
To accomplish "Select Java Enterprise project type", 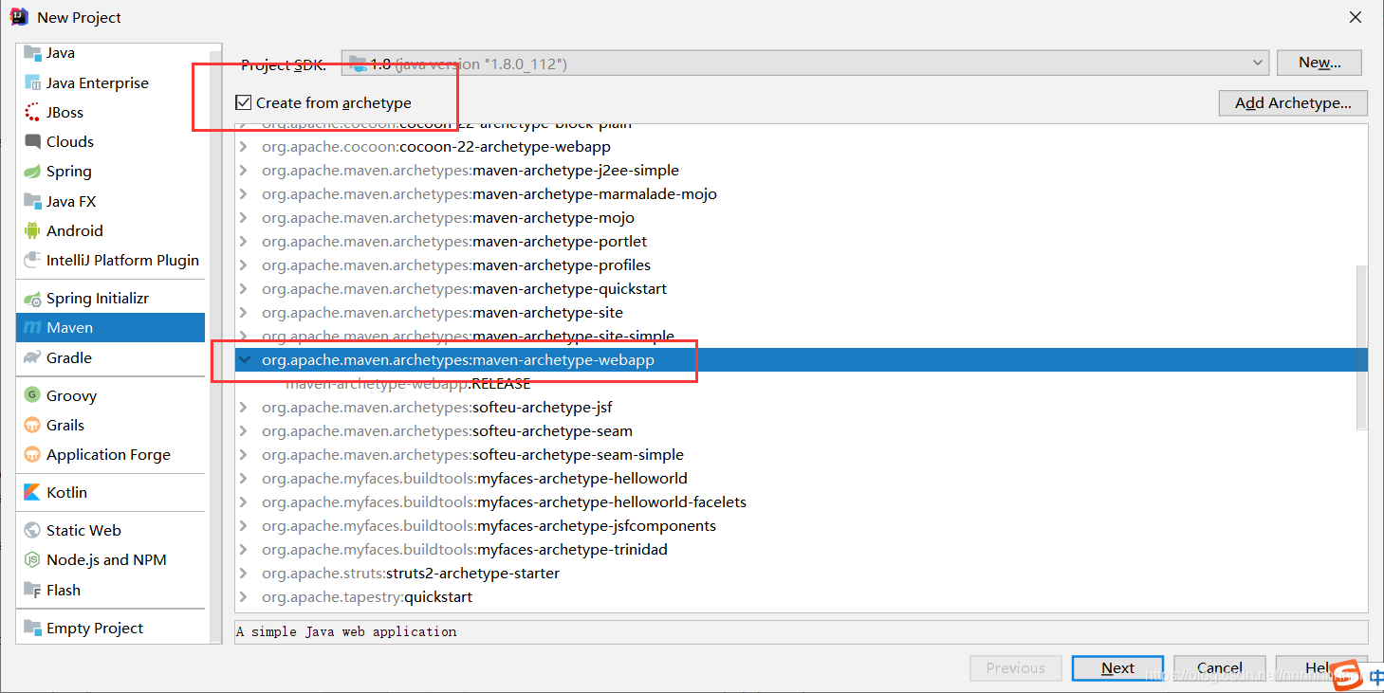I will click(x=110, y=82).
